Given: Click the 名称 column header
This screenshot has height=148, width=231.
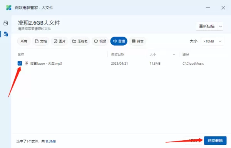Looking at the screenshot, I should pyautogui.click(x=21, y=54).
